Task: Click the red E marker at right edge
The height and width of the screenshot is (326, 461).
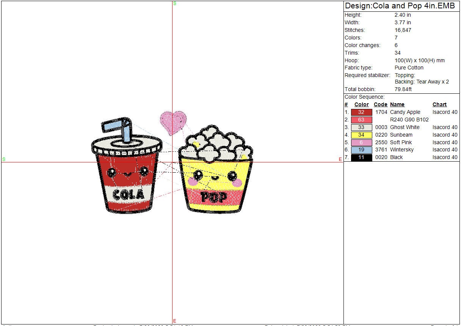Action: (x=340, y=159)
